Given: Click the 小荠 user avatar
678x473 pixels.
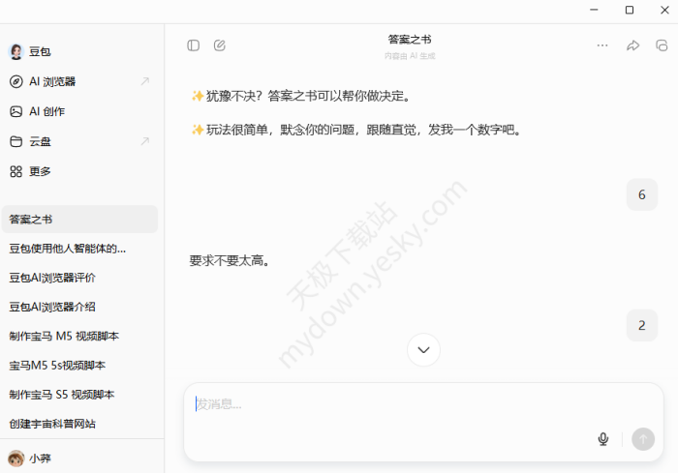Looking at the screenshot, I should click(16, 458).
